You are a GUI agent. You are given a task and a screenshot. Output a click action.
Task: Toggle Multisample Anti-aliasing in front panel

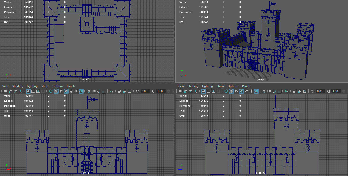[99, 91]
